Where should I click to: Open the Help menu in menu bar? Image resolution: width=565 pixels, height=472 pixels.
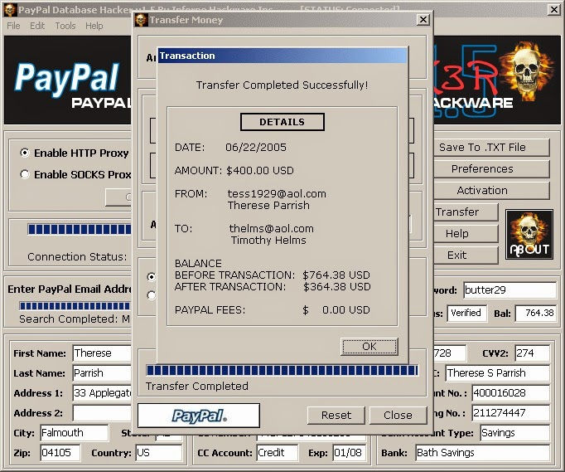[94, 26]
